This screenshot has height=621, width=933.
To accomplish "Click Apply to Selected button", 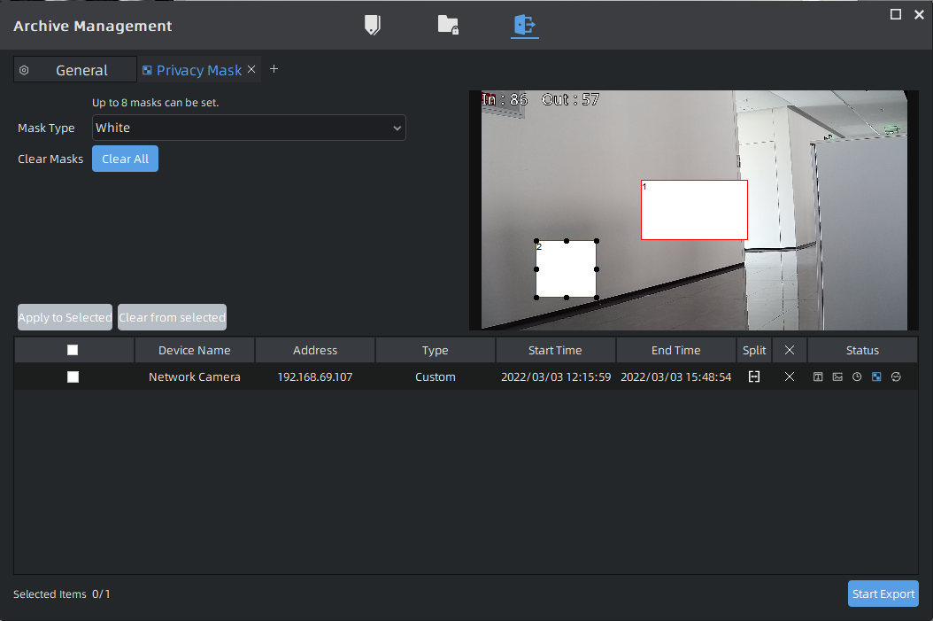I will [x=65, y=317].
